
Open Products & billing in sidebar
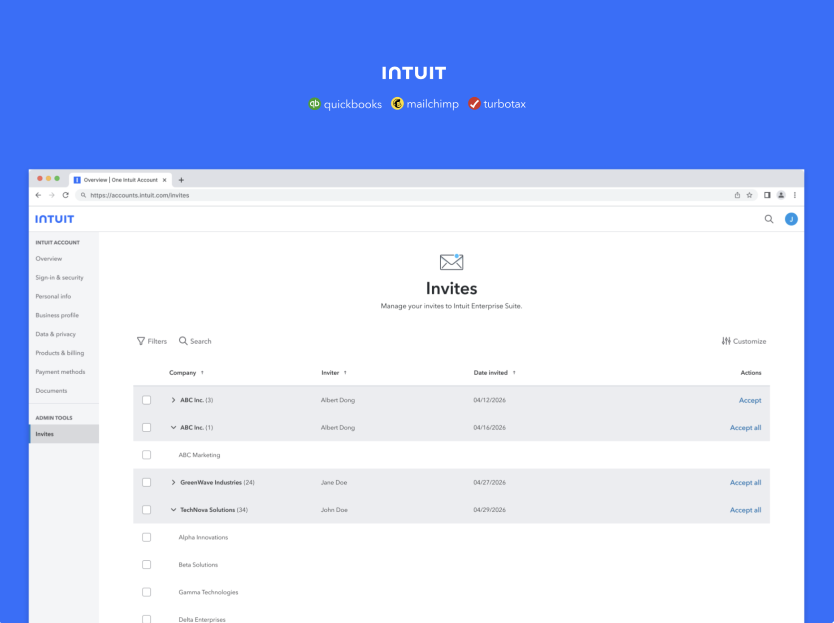point(60,353)
